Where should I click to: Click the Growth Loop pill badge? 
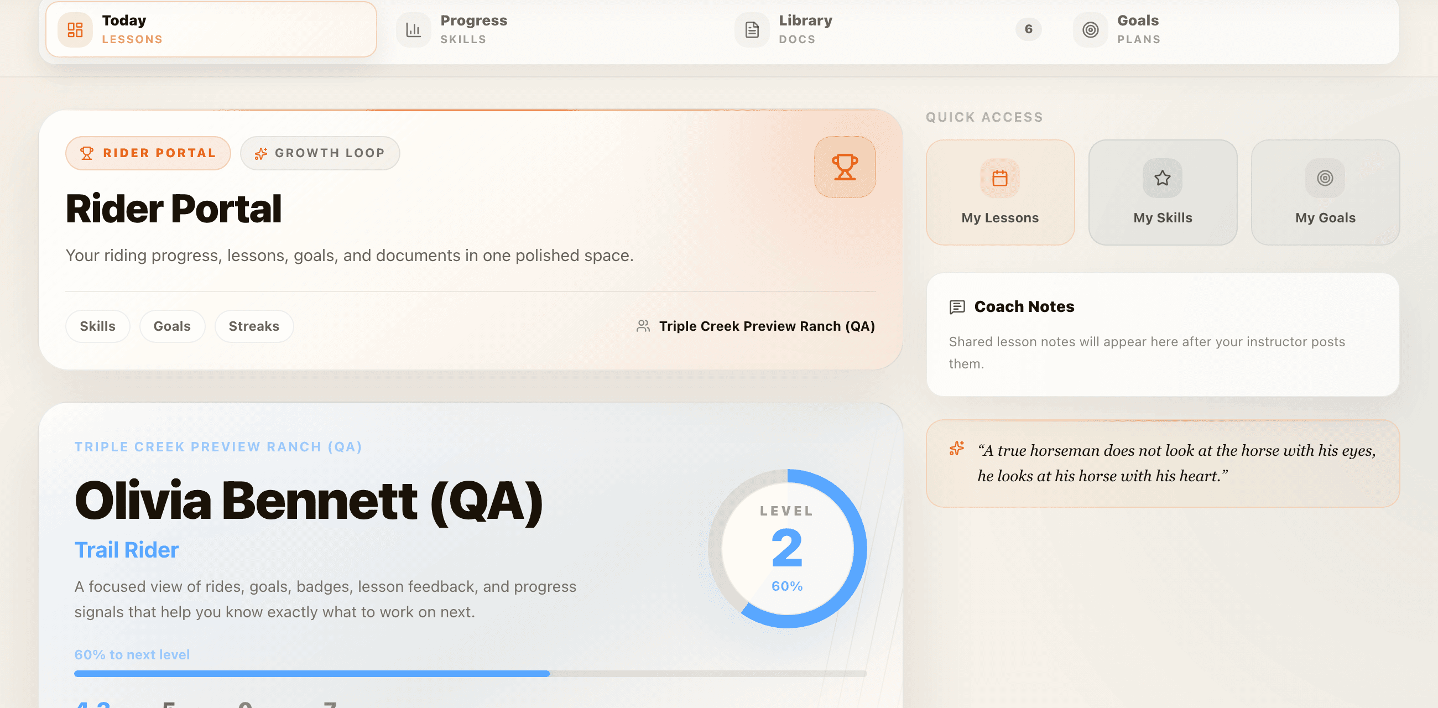(x=320, y=153)
